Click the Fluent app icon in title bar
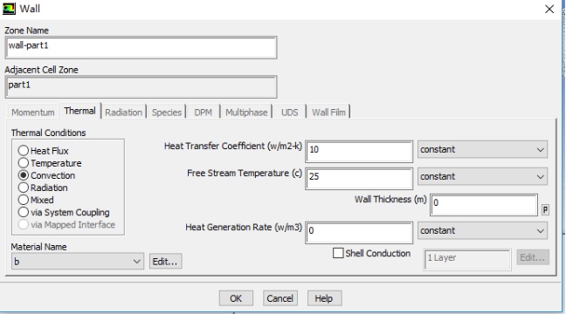 [x=9, y=9]
